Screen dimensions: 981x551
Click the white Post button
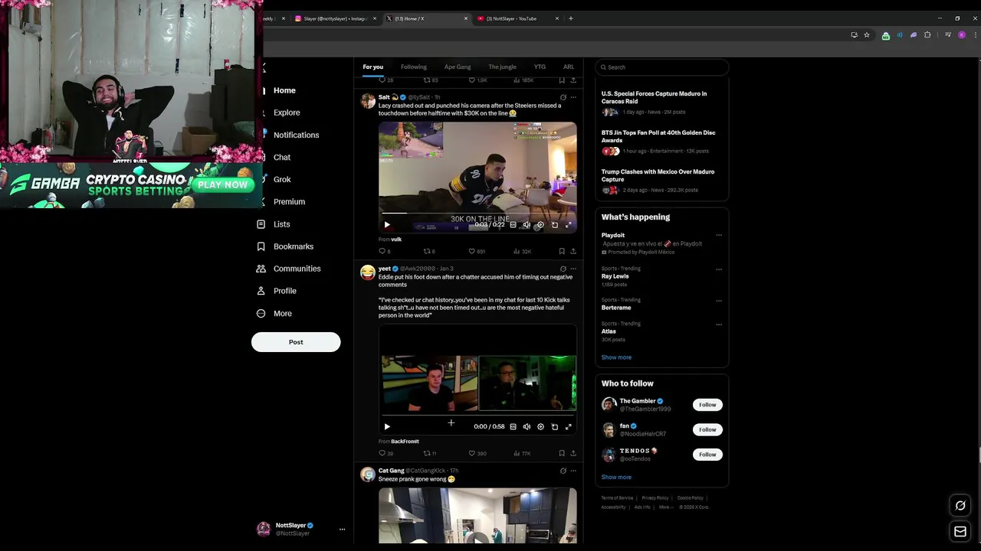pyautogui.click(x=296, y=342)
